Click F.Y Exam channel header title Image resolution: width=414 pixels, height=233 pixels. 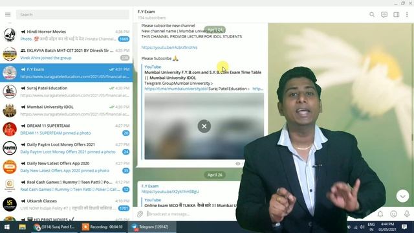pos(146,12)
